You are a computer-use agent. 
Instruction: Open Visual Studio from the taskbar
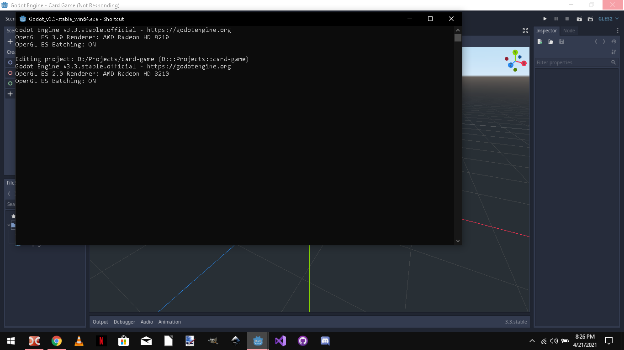[280, 340]
